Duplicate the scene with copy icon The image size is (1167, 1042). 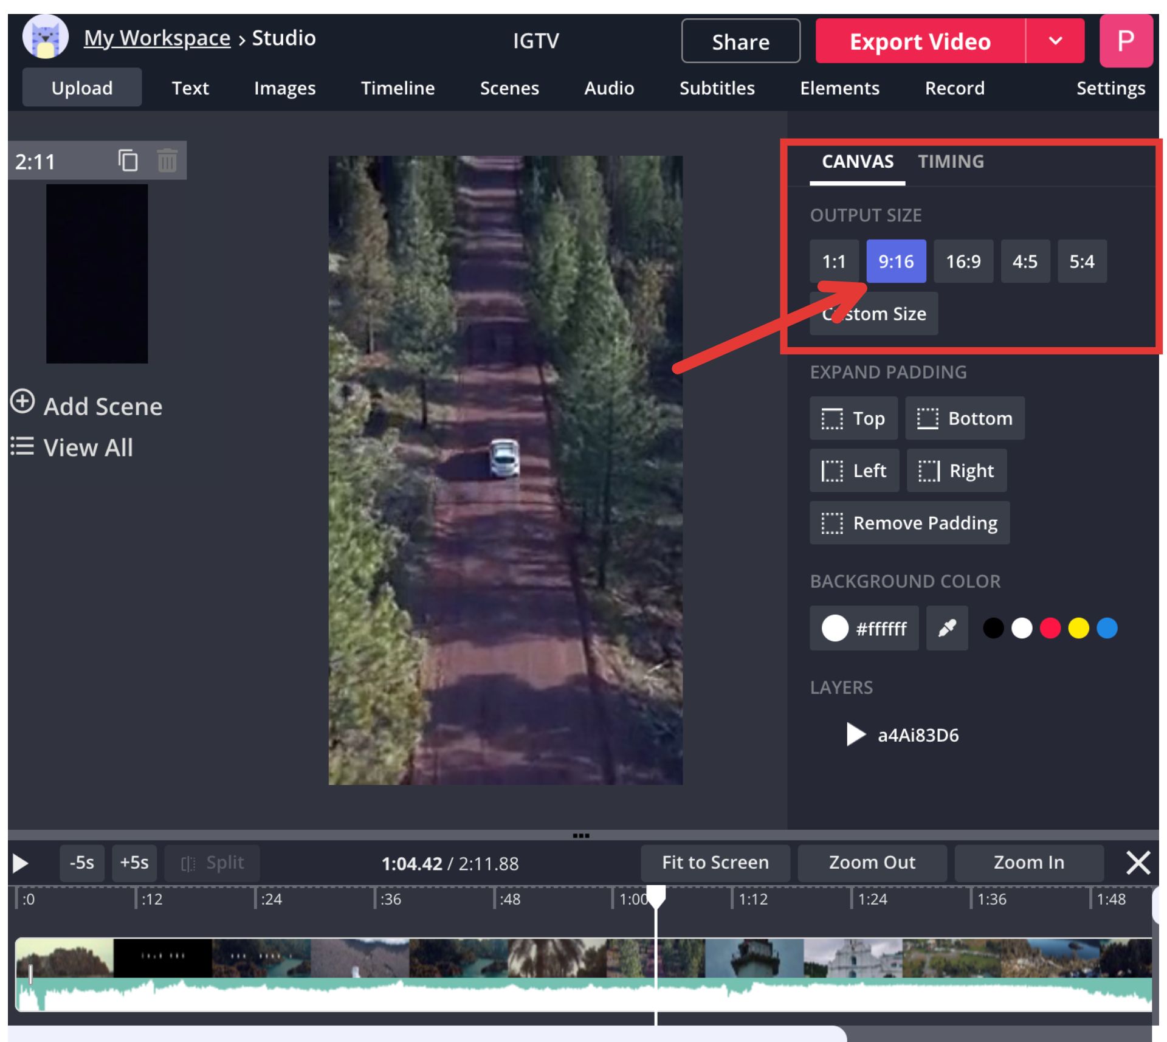pos(128,161)
